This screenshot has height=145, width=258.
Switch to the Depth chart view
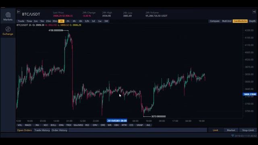[252, 21]
